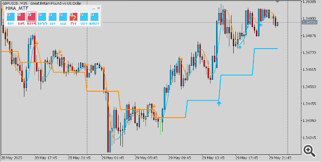Click the M5 label under the panel
The height and width of the screenshot is (162, 321).
pyautogui.click(x=21, y=24)
